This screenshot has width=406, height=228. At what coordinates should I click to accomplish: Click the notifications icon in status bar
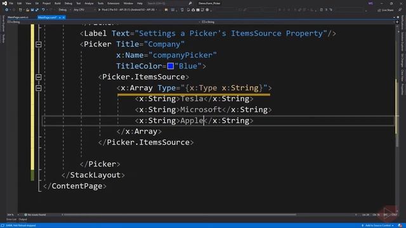[x=400, y=225]
